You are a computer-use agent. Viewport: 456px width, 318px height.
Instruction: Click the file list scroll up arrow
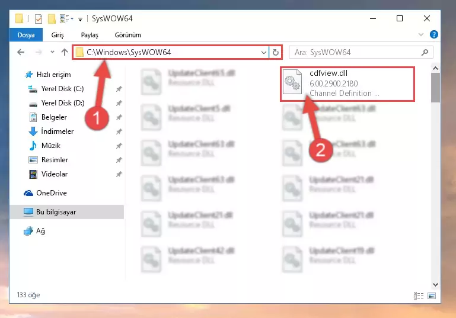click(x=435, y=68)
